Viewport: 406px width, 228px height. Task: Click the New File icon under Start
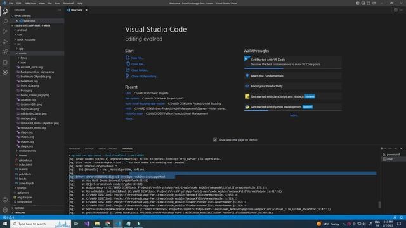[128, 58]
